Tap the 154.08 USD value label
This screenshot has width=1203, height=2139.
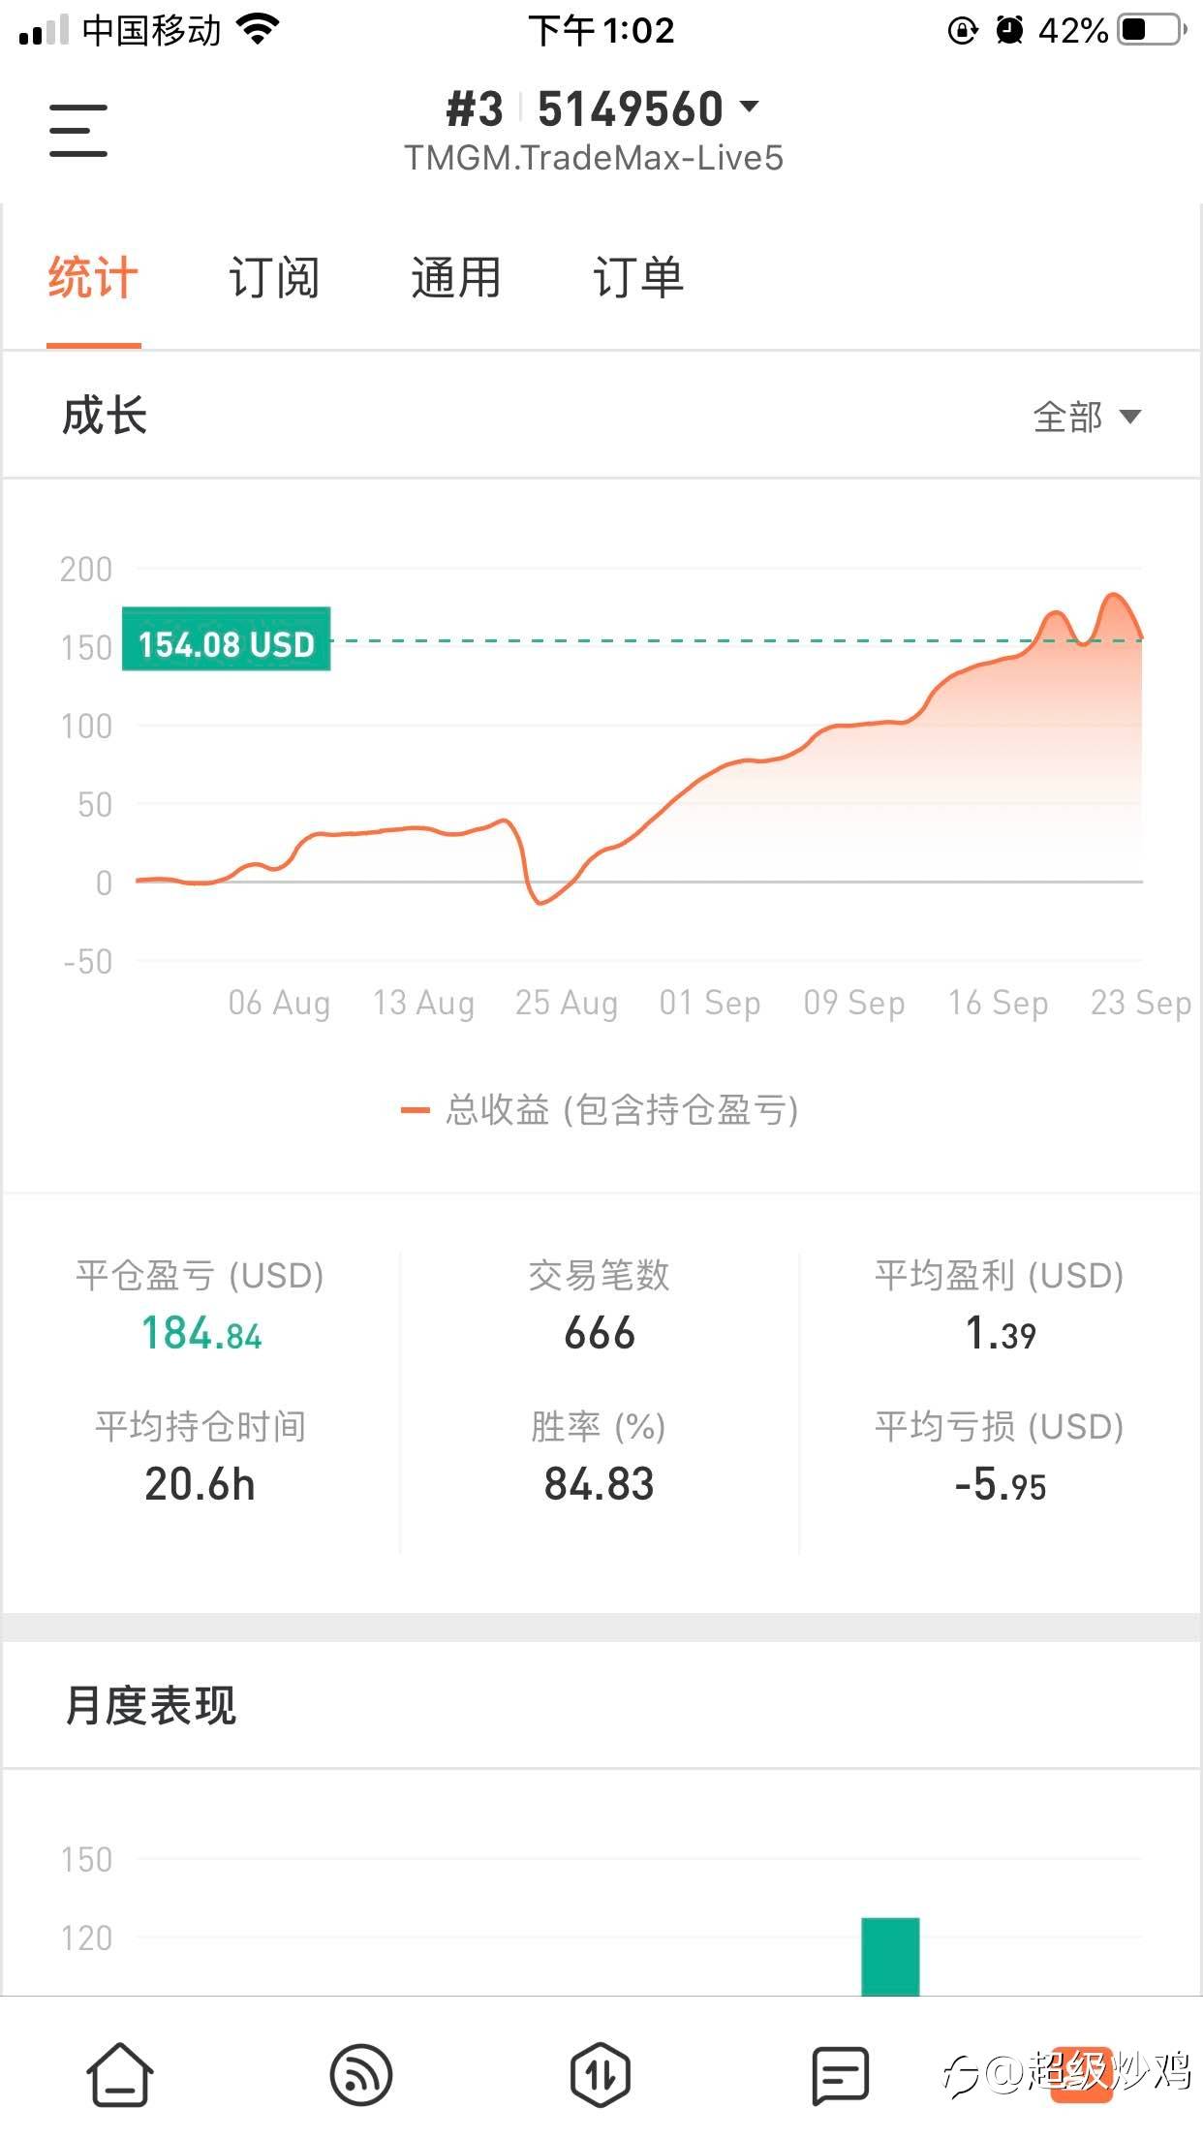tap(227, 640)
